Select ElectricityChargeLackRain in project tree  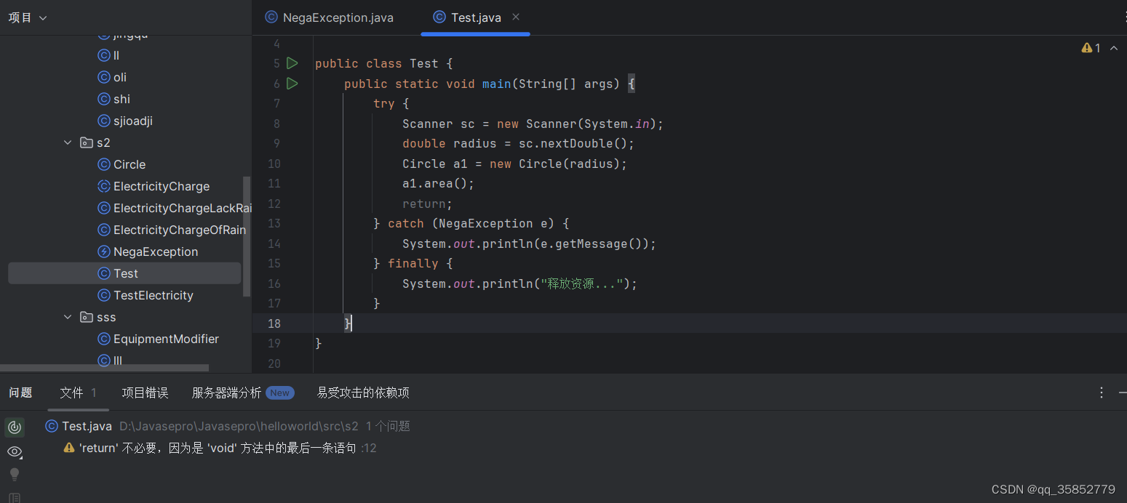(182, 208)
